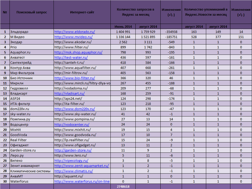Click the 'Офигаджет' cell
The image size is (252, 189).
(31, 145)
